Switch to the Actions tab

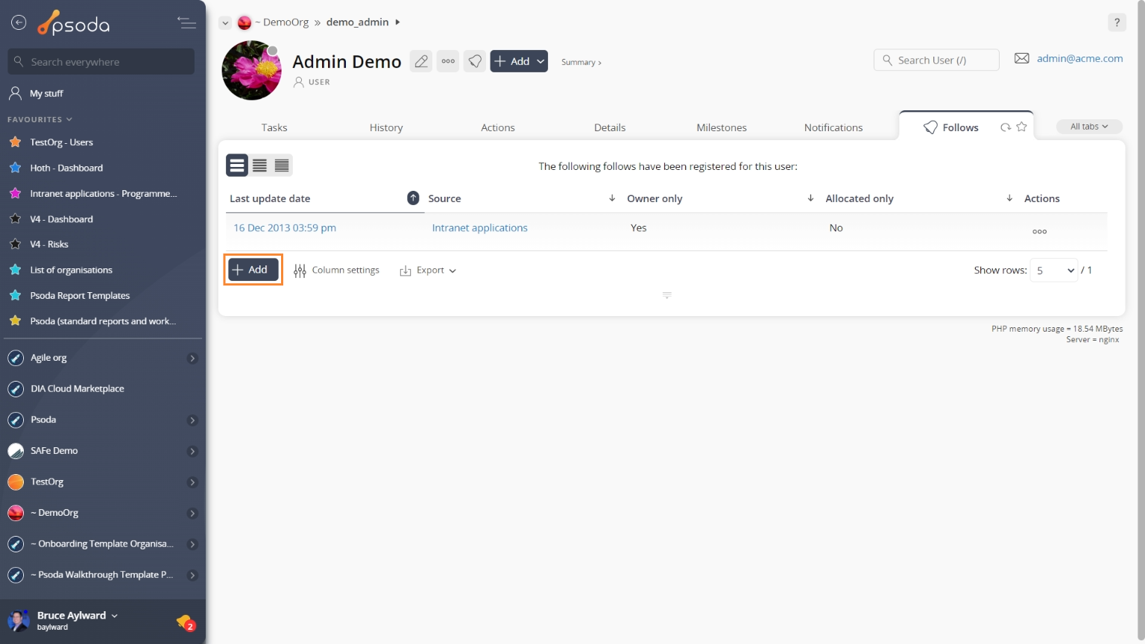pyautogui.click(x=498, y=128)
